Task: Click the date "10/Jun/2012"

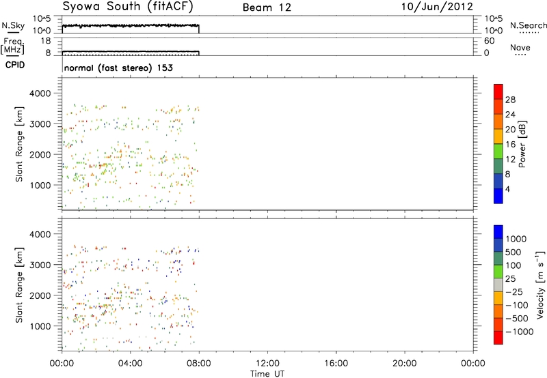Action: pyautogui.click(x=437, y=7)
